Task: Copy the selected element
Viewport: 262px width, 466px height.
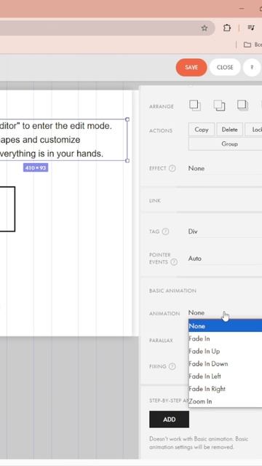Action: coord(202,130)
